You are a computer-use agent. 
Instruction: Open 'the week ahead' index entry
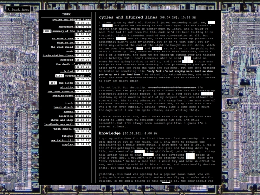[62, 47]
